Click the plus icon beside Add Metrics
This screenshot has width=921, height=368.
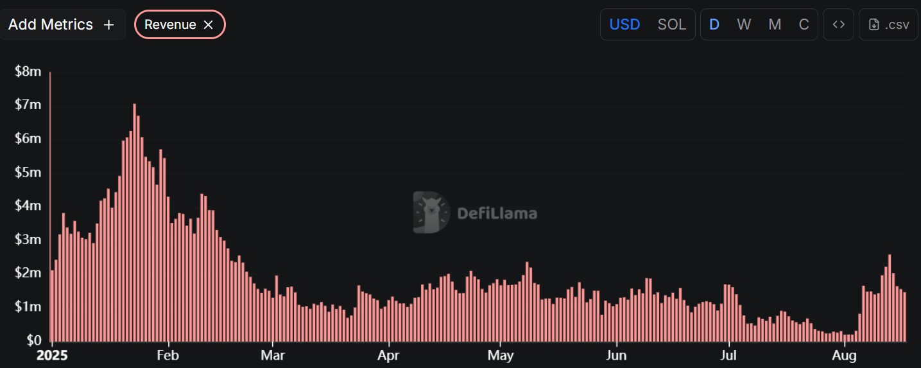pos(109,25)
